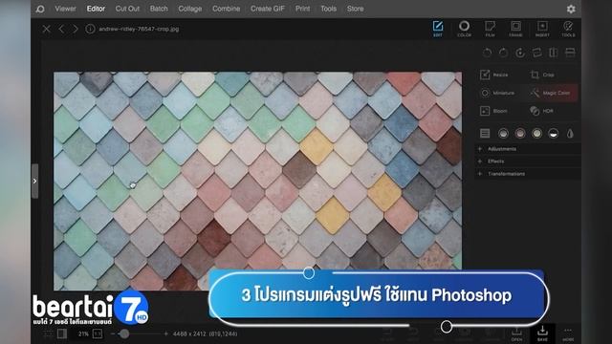Screen dimensions: 612x344
Task: Click the droplet icon in the filter row
Action: tap(570, 134)
